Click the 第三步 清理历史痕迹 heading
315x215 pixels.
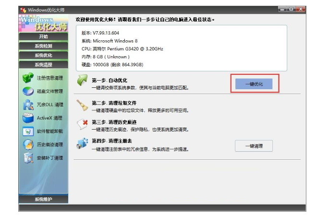[114, 122]
